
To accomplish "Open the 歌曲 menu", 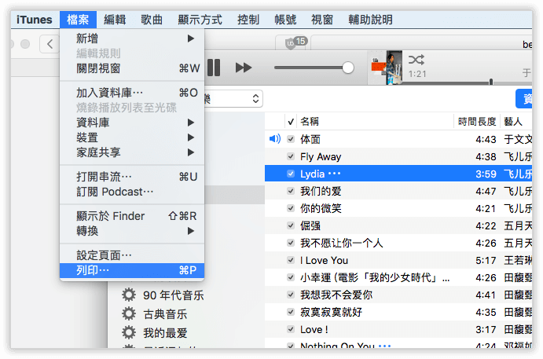I will 152,20.
